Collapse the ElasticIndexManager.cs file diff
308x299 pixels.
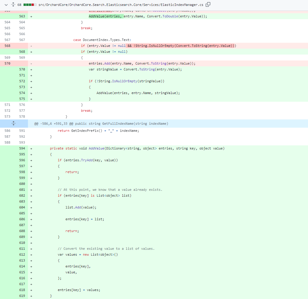[x=6, y=5]
